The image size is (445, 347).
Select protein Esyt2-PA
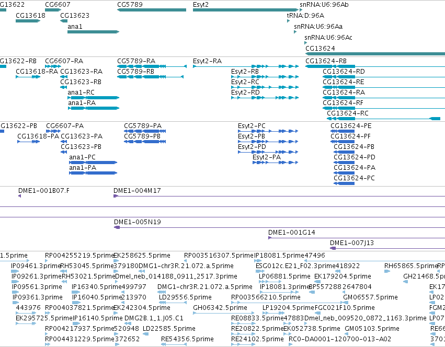tap(267, 157)
